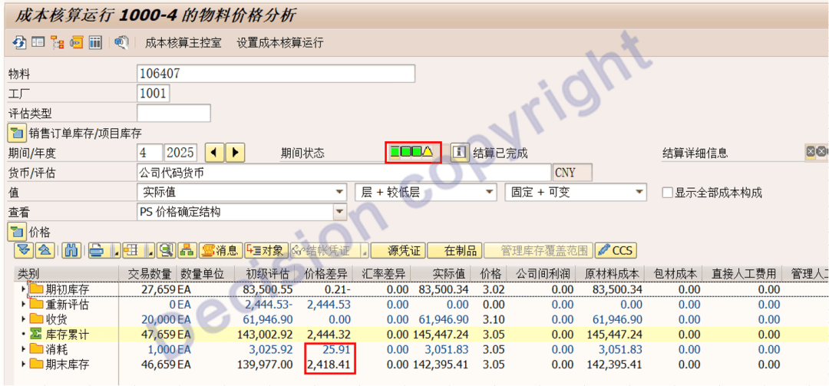
Task: Enable 显示全部成本构成 checkbox
Action: tap(667, 193)
